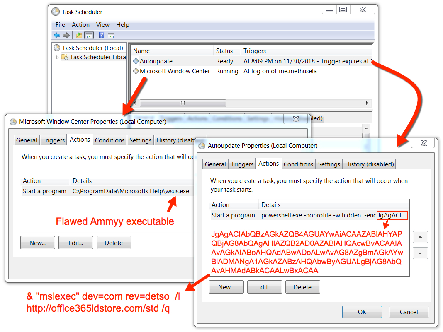Click New... in Autoupdate Properties

pyautogui.click(x=226, y=287)
